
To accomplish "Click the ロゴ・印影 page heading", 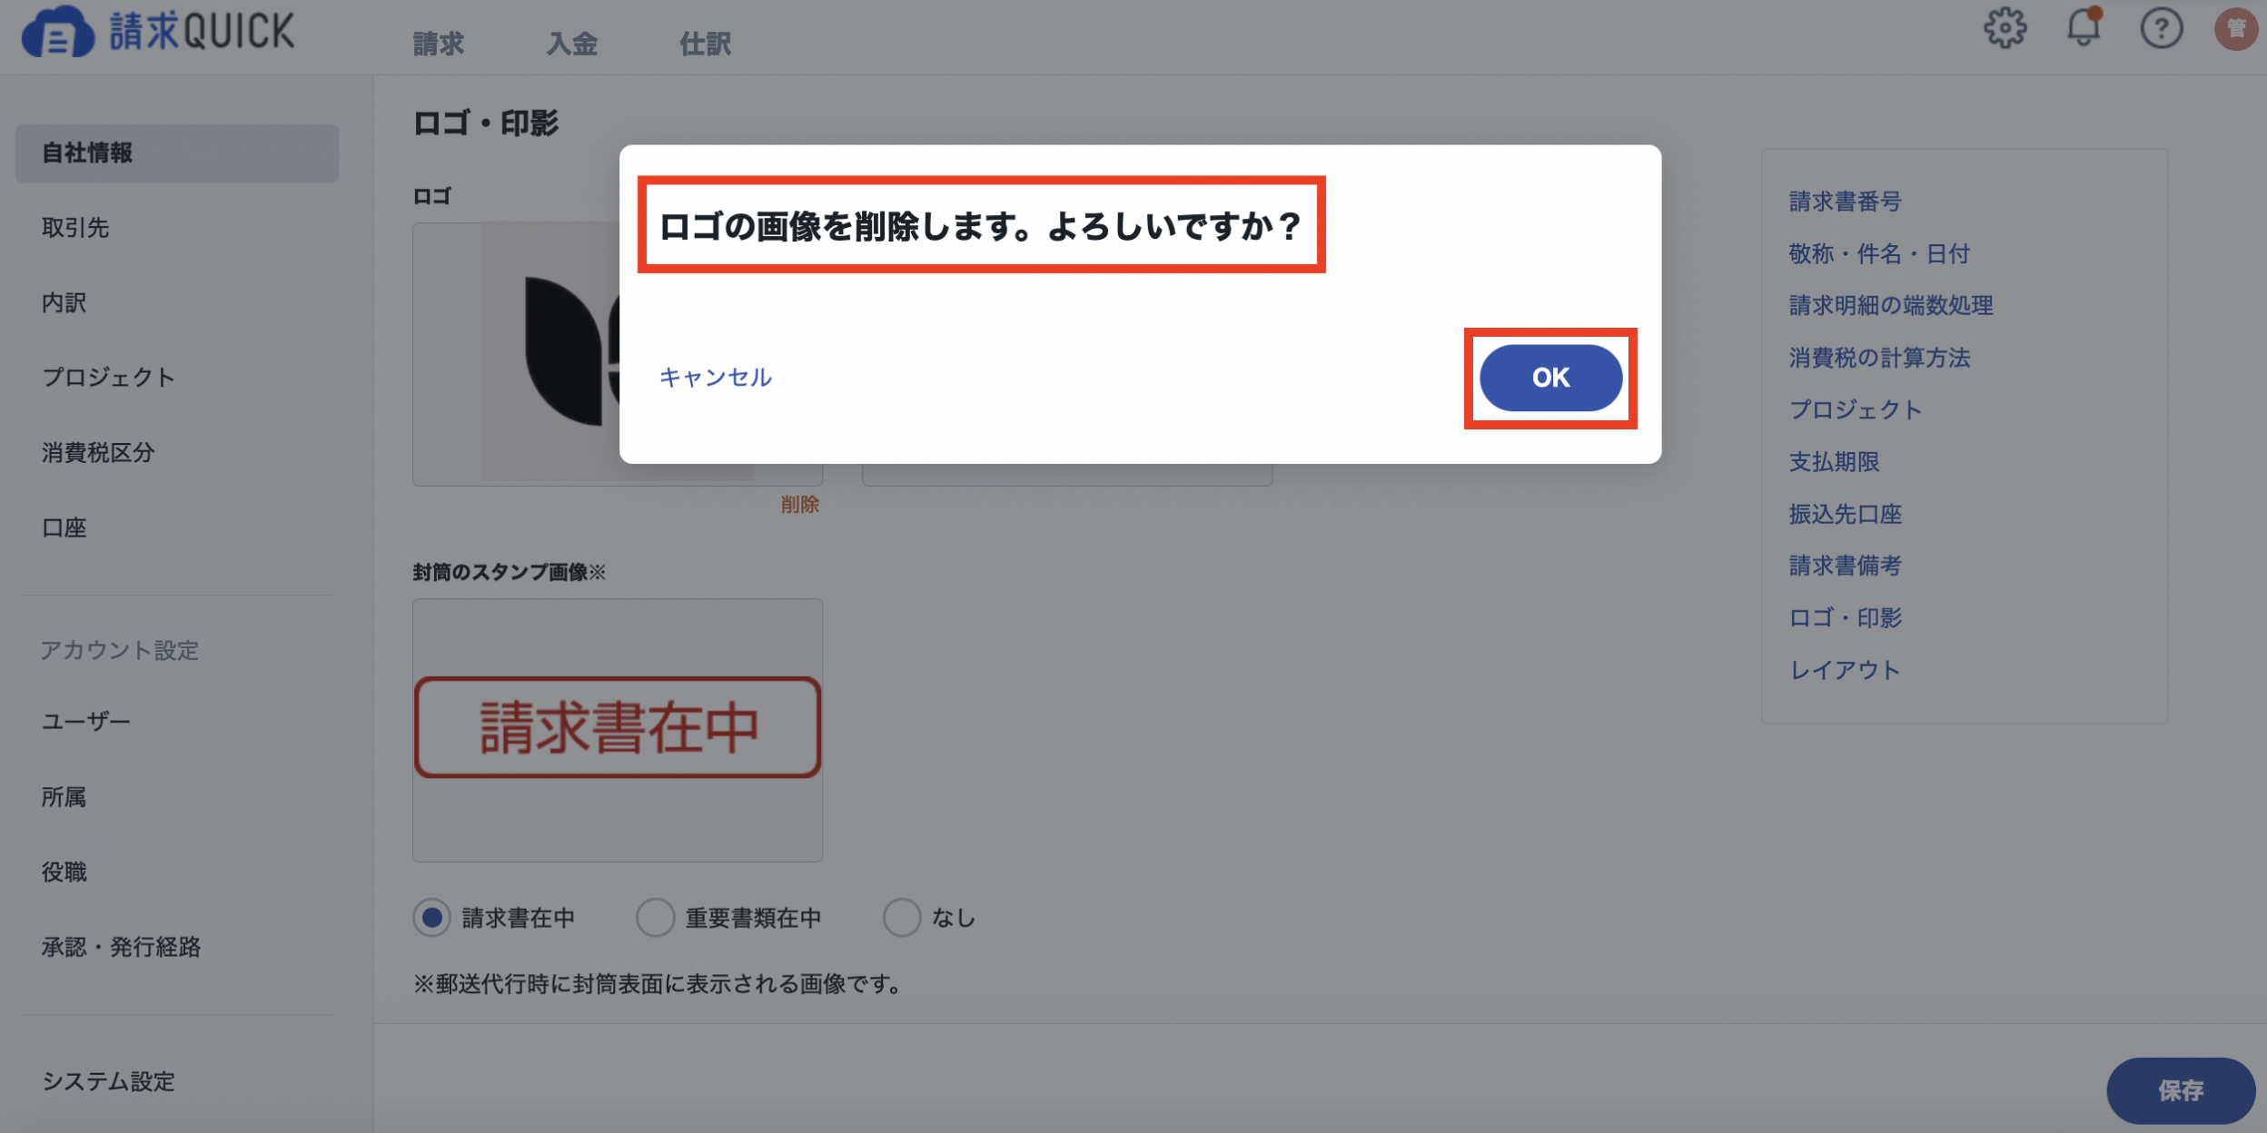I will [x=486, y=123].
